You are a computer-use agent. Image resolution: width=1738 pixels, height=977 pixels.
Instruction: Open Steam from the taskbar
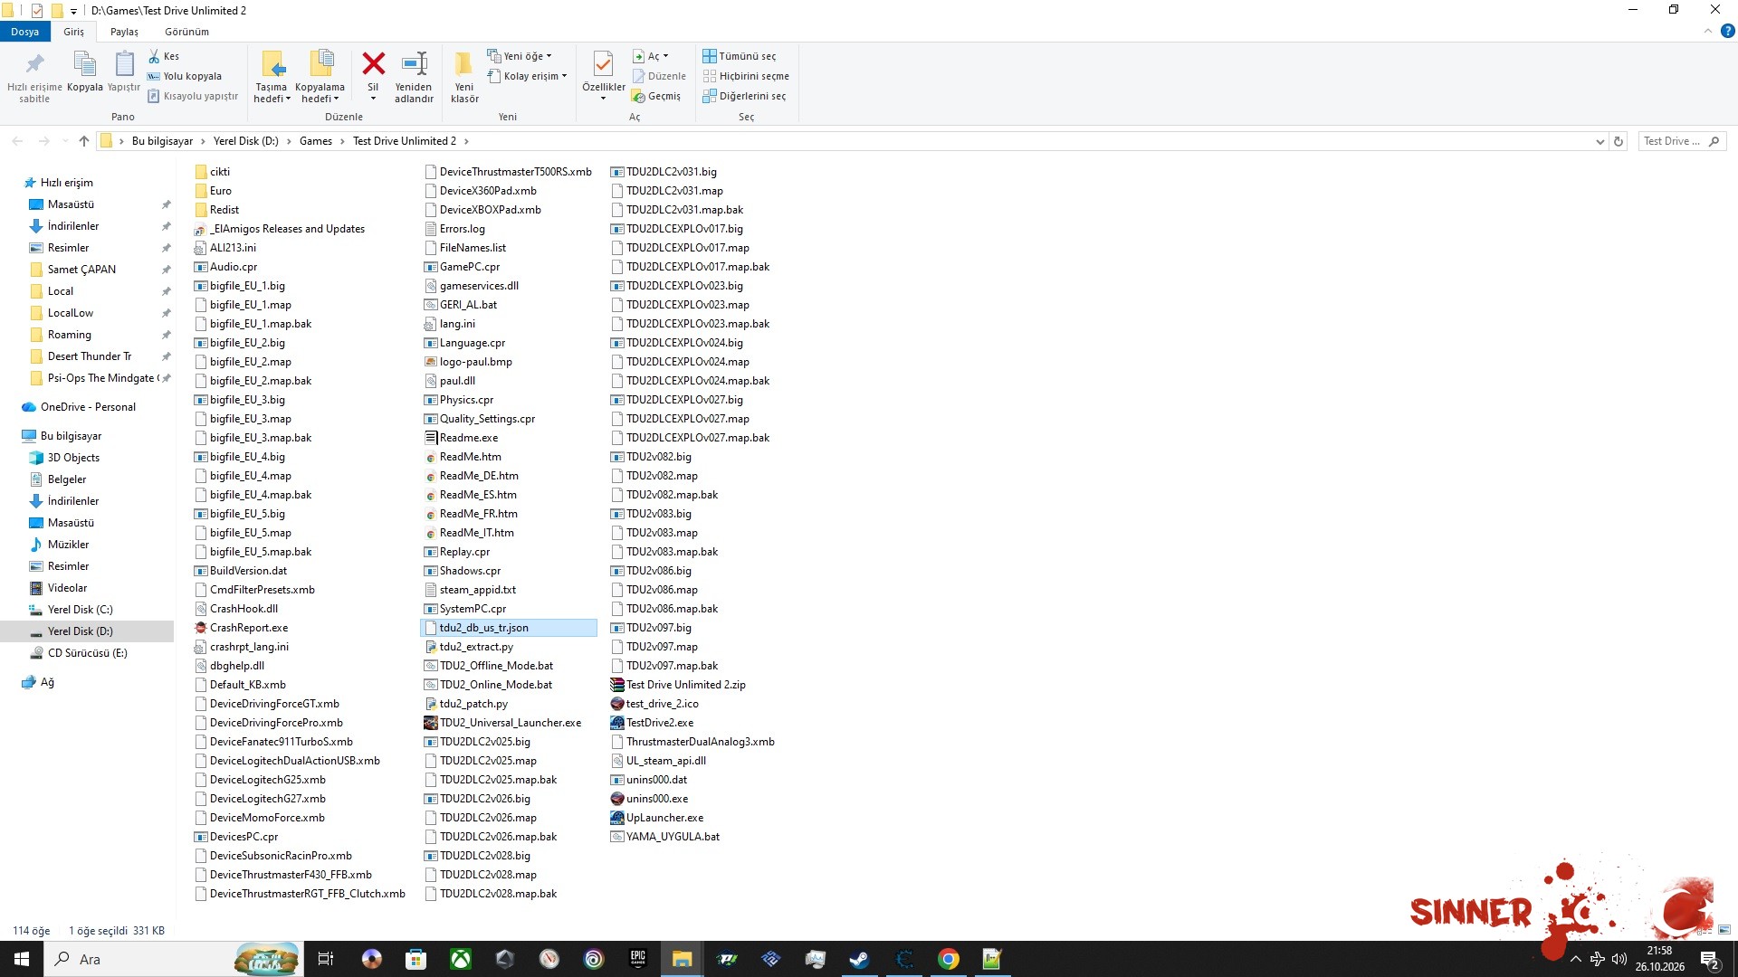(x=859, y=959)
